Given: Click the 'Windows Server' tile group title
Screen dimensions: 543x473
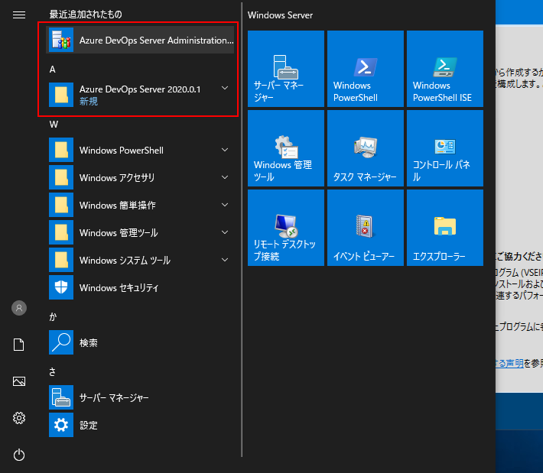Looking at the screenshot, I should (x=280, y=15).
